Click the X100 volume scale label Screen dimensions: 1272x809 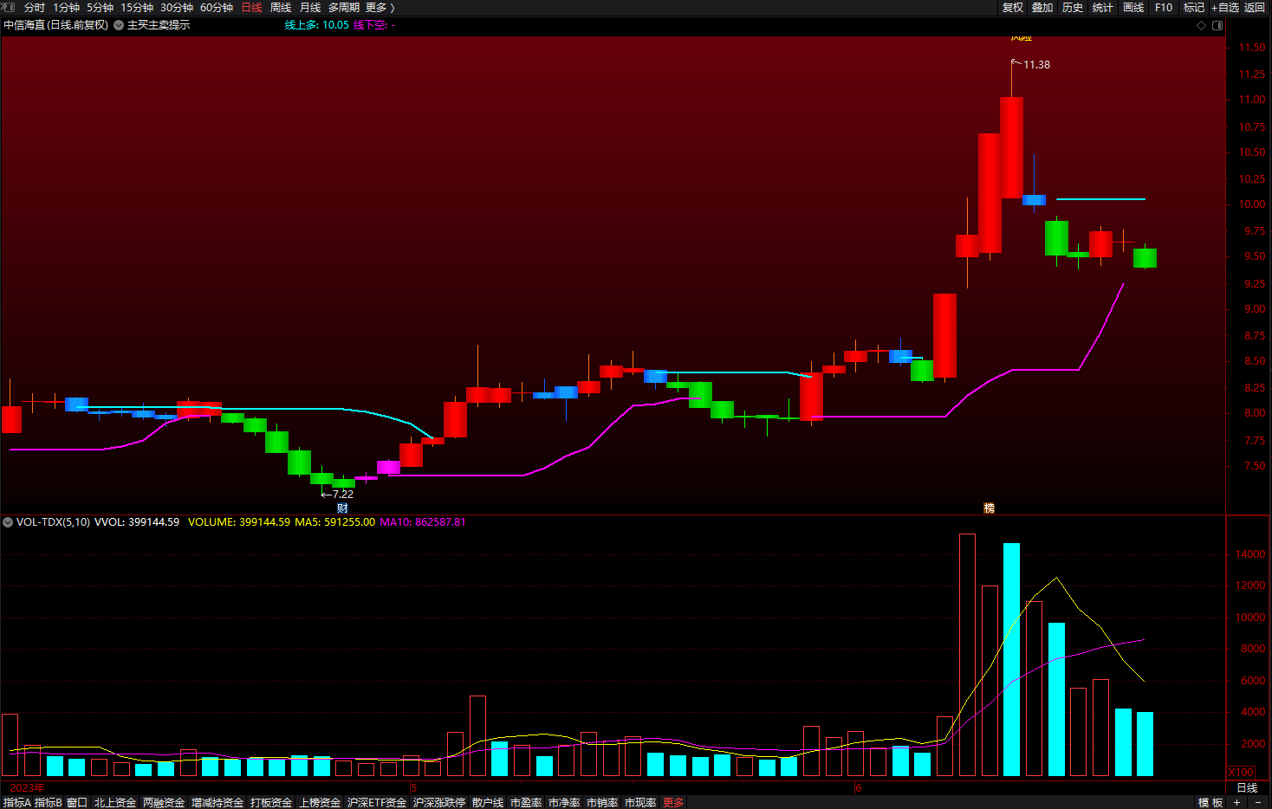(1242, 773)
